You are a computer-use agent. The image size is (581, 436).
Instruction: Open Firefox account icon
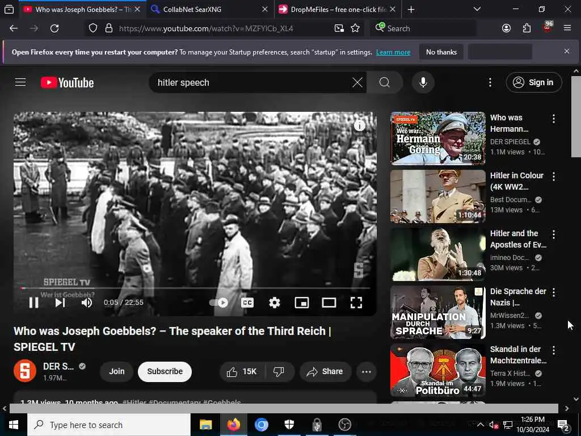(506, 28)
